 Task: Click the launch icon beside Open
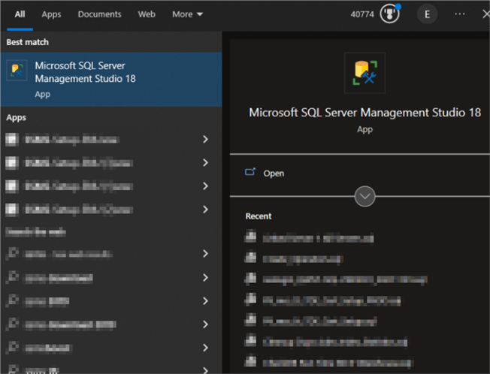coord(250,172)
